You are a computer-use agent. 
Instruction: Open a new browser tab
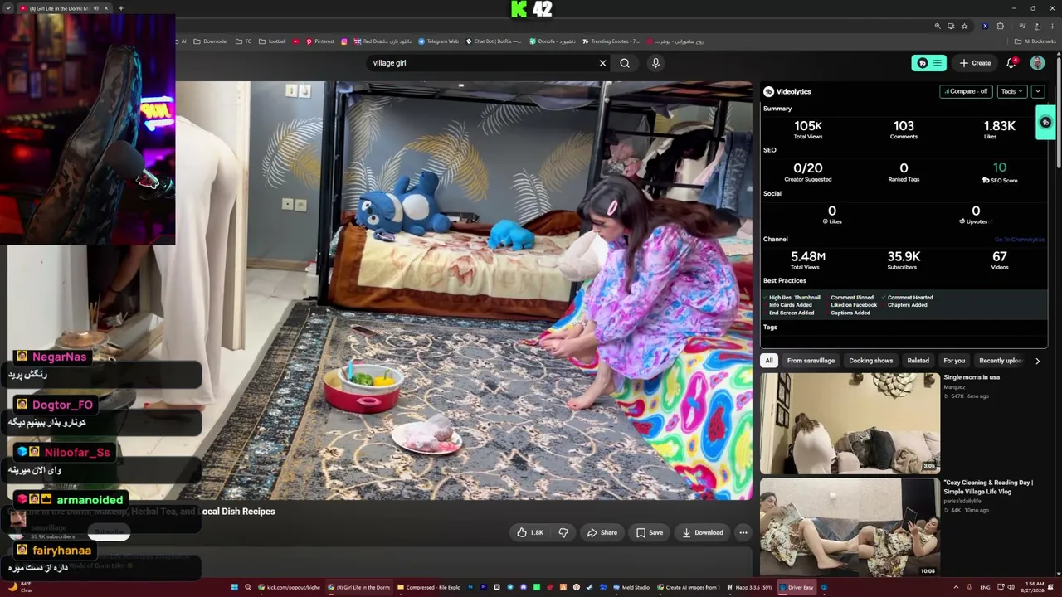(x=121, y=8)
